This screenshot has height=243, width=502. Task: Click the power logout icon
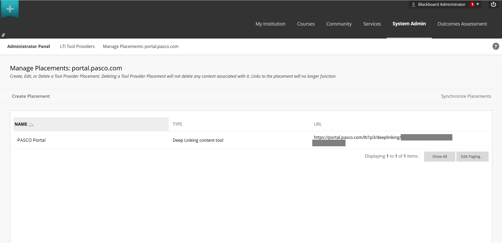(494, 5)
